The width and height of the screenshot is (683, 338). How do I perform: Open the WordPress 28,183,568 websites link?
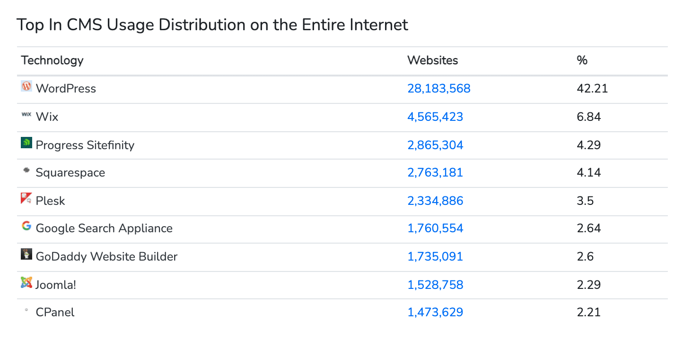439,89
